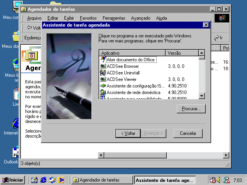Click the Voltar toolbar back button
Viewport: 247px width, 185px height.
34,28
